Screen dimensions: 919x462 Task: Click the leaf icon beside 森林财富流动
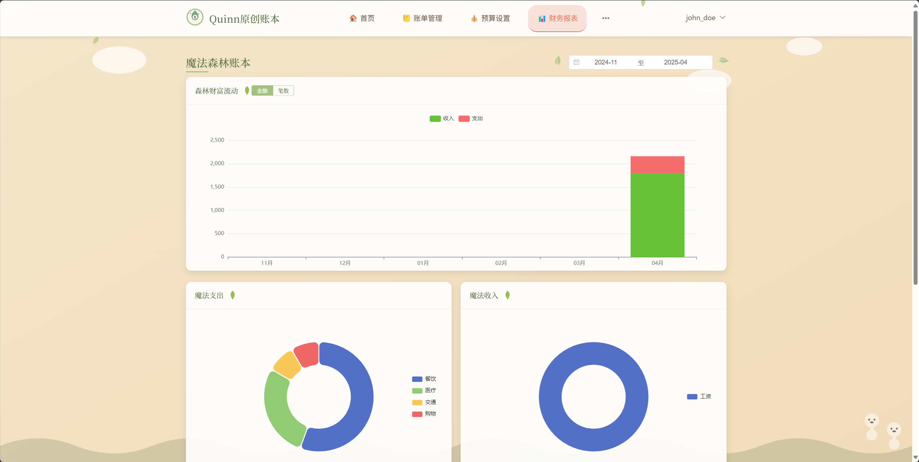click(247, 90)
